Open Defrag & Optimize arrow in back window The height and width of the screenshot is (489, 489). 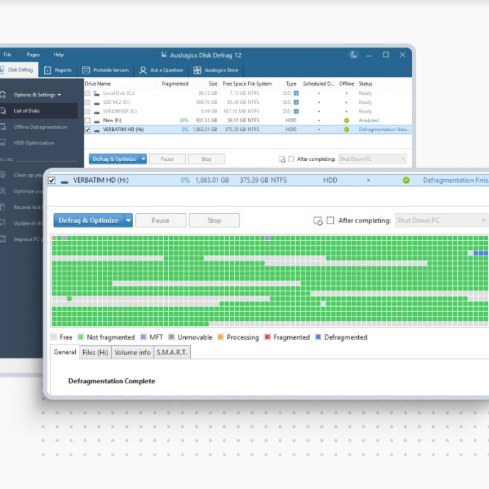click(144, 159)
